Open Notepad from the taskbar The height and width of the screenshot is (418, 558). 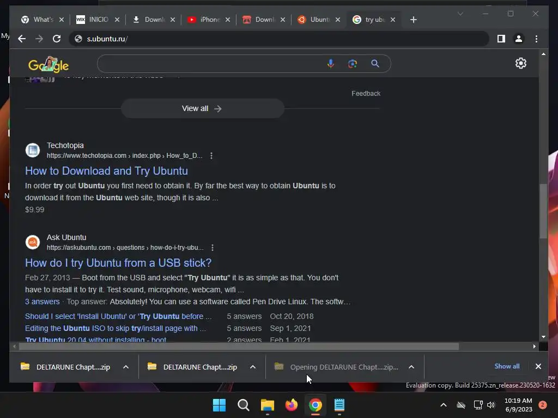(x=339, y=405)
